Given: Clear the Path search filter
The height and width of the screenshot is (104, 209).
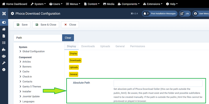Looking at the screenshot, I should click(x=68, y=38).
